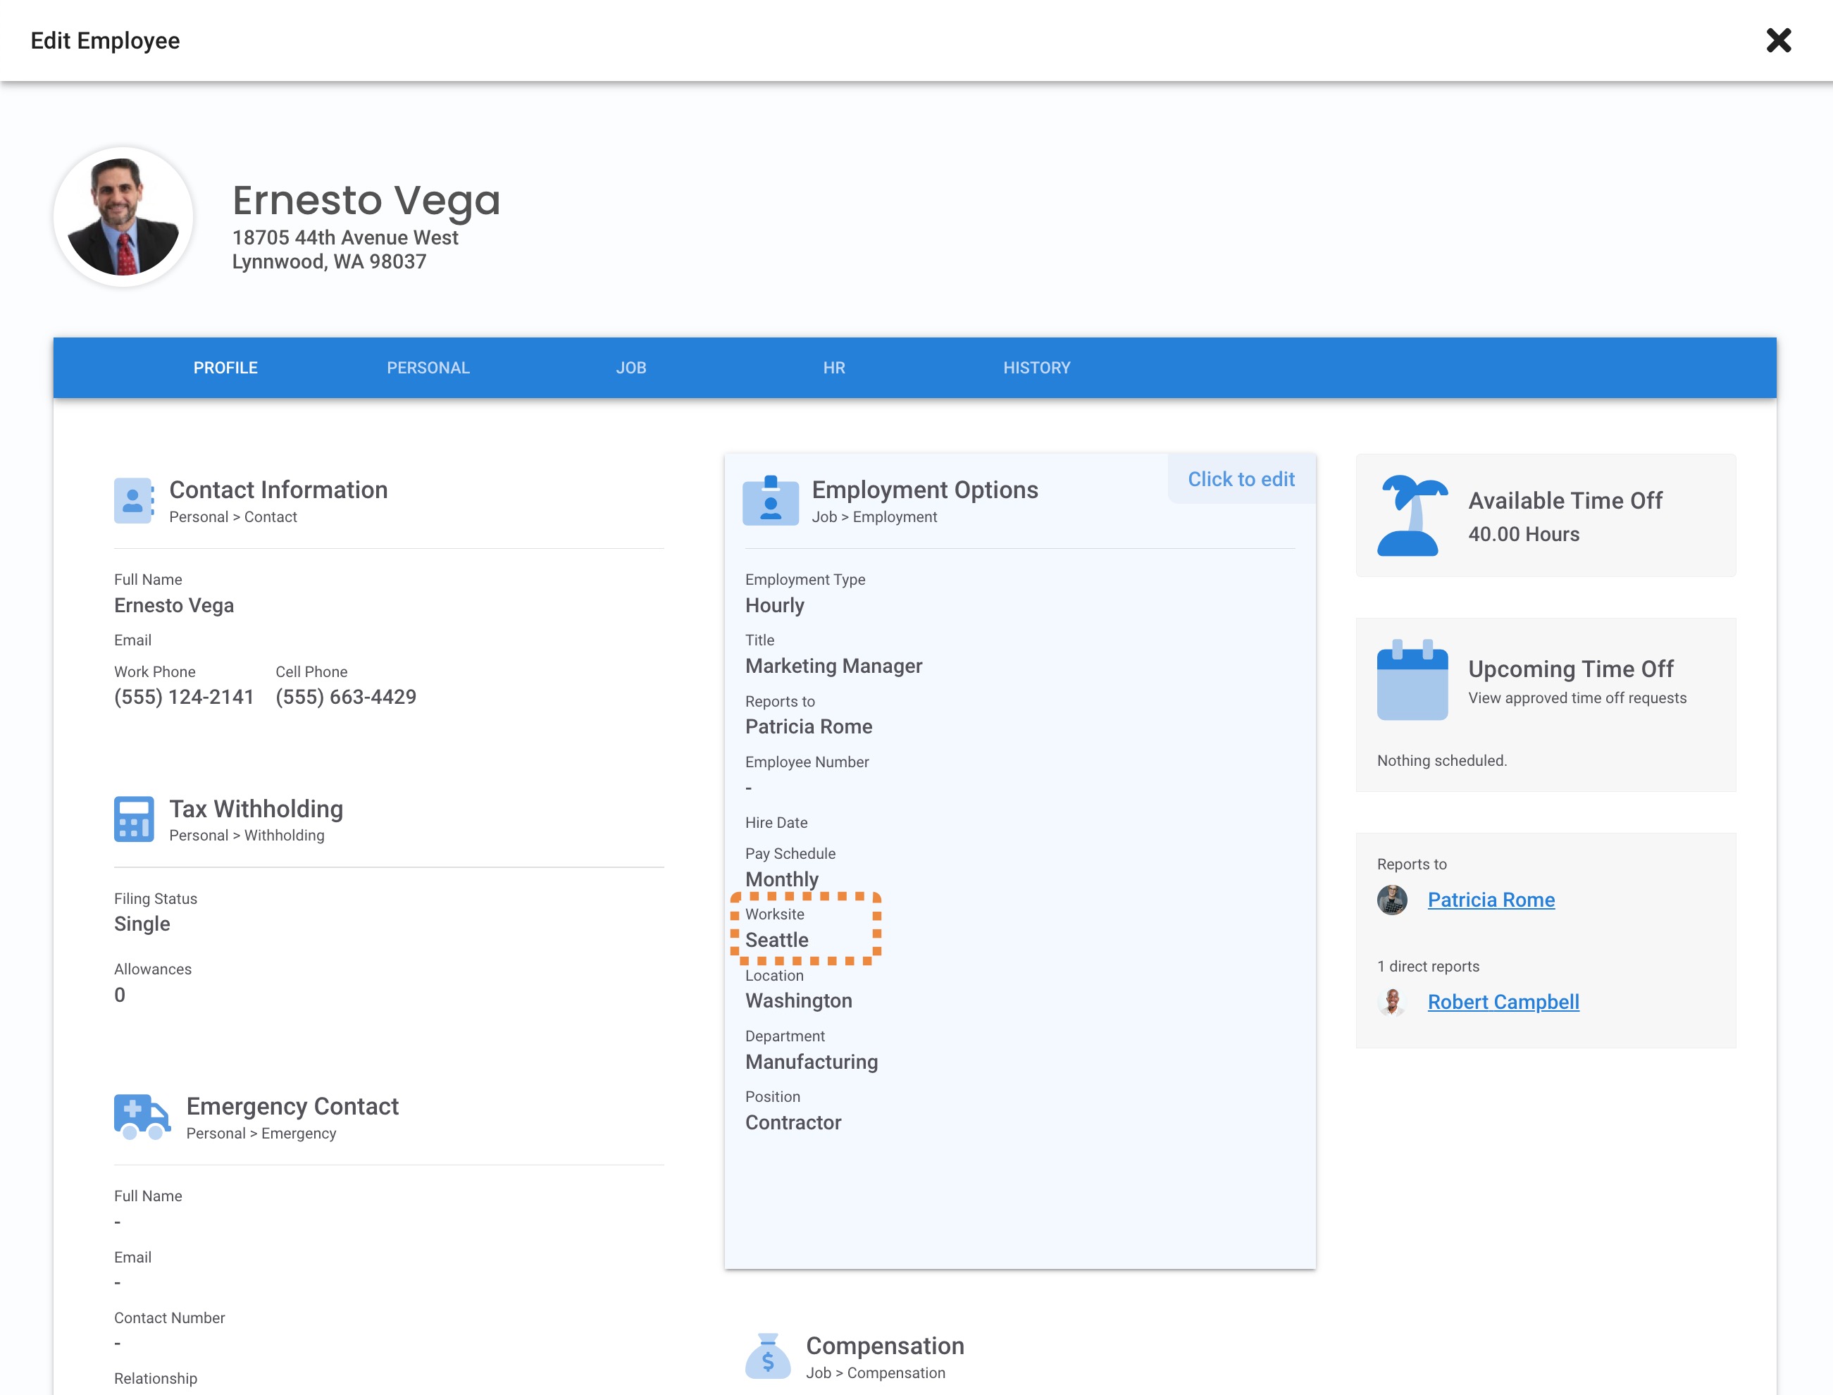View the HISTORY tab
Image resolution: width=1833 pixels, height=1395 pixels.
pyautogui.click(x=1037, y=368)
